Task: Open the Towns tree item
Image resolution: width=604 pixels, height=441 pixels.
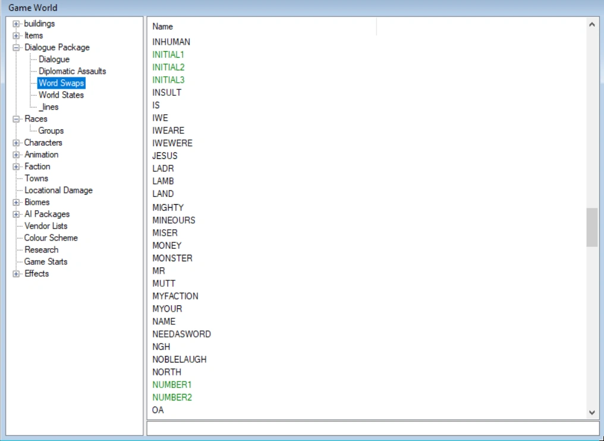Action: (x=36, y=179)
